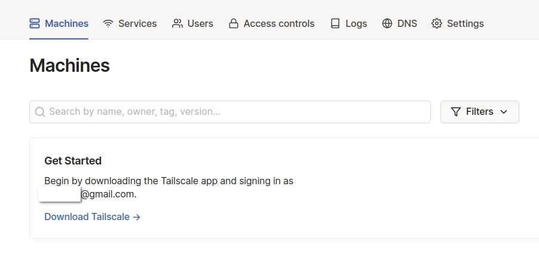Expand the Filters dropdown chevron
The height and width of the screenshot is (256, 539).
503,112
